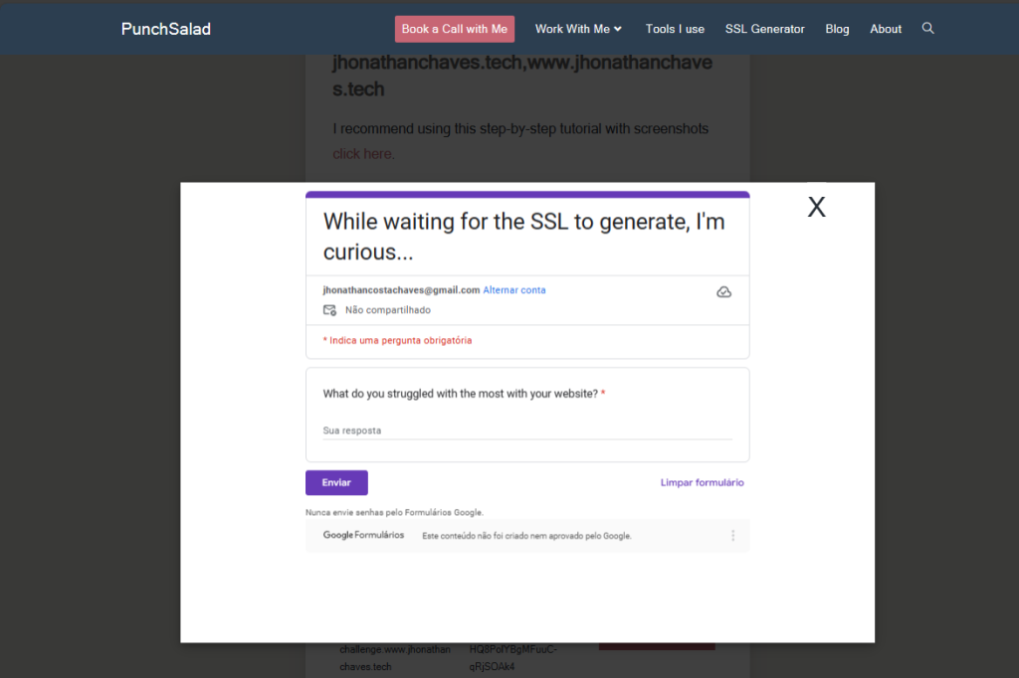Follow the 'click here' tutorial link
Screen dimensions: 1019x678
[362, 154]
